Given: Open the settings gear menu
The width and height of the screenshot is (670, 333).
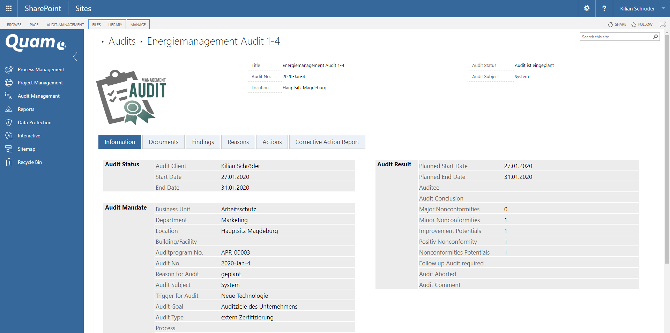Looking at the screenshot, I should pos(587,8).
